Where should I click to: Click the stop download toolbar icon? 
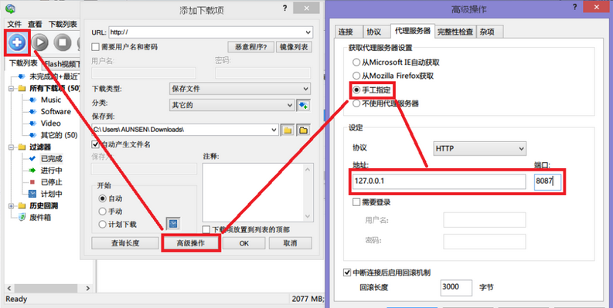(63, 42)
